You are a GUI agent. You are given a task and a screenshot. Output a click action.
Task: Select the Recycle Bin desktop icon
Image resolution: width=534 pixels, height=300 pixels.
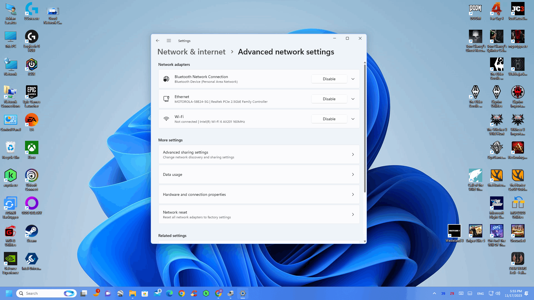pos(11,150)
